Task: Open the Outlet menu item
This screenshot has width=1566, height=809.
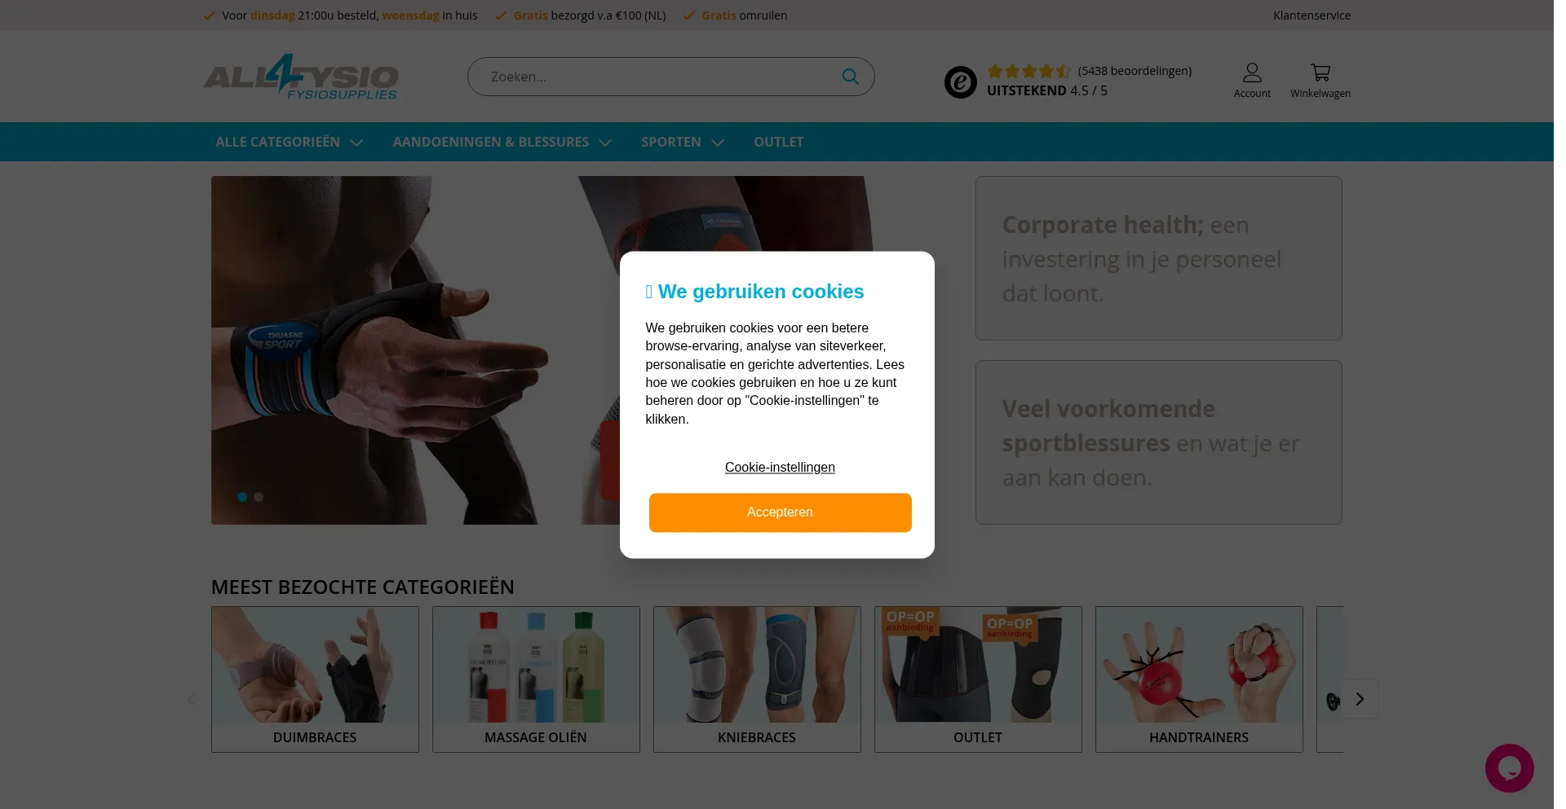Action: (x=778, y=142)
